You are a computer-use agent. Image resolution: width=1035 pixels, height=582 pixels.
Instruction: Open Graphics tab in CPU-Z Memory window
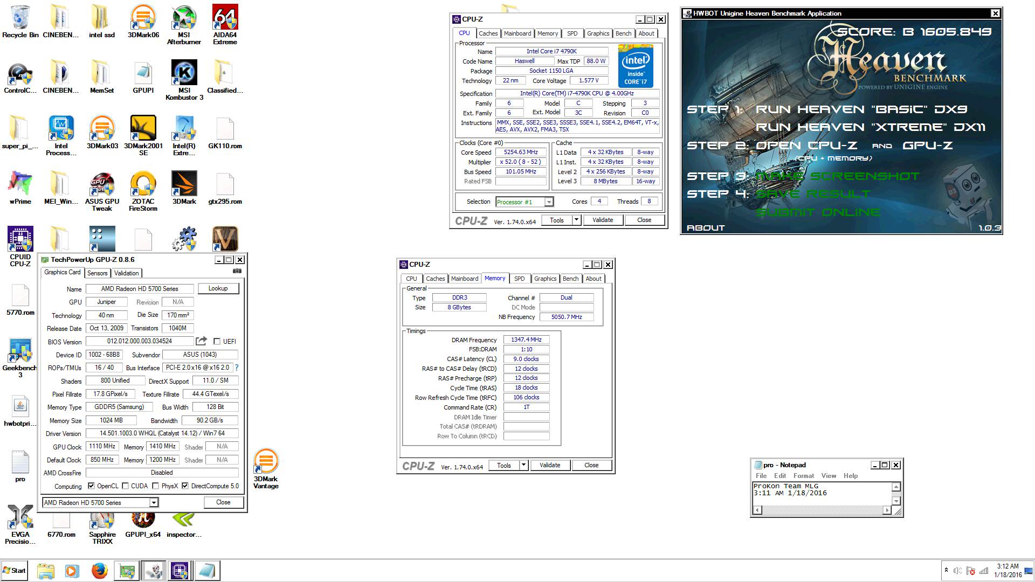coord(545,279)
